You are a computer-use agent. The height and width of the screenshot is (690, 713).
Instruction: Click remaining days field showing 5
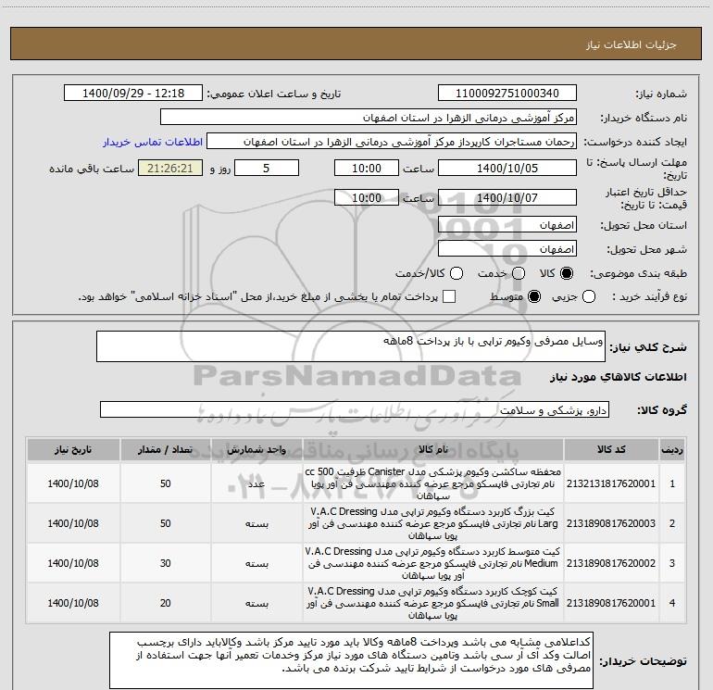267,168
